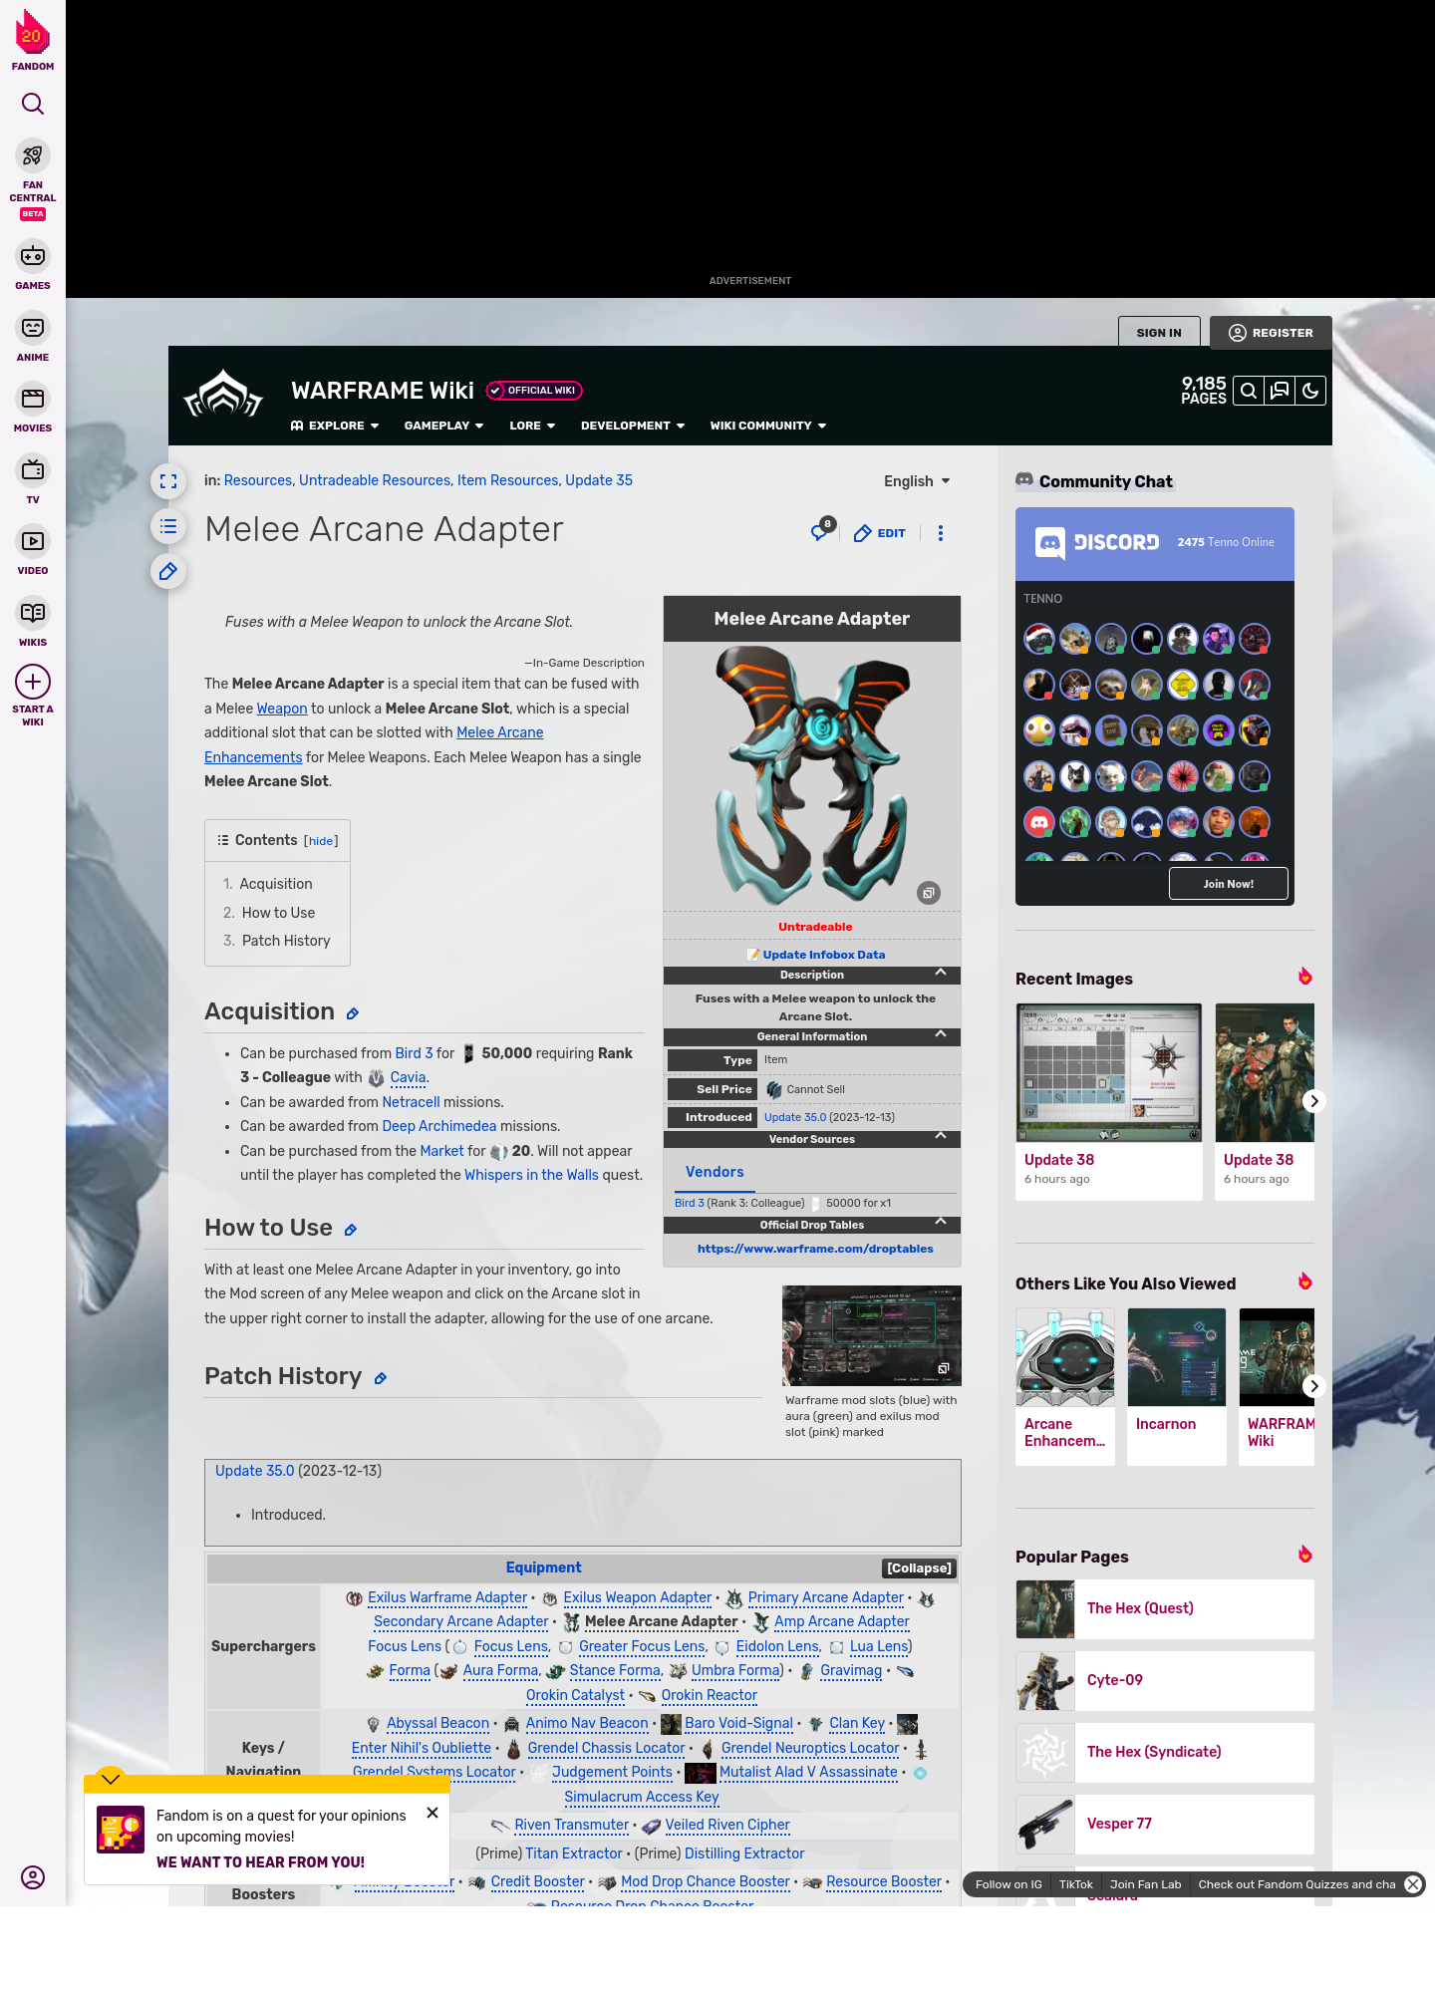
Task: Open the Discuss icon in wiki header
Action: pyautogui.click(x=1280, y=391)
